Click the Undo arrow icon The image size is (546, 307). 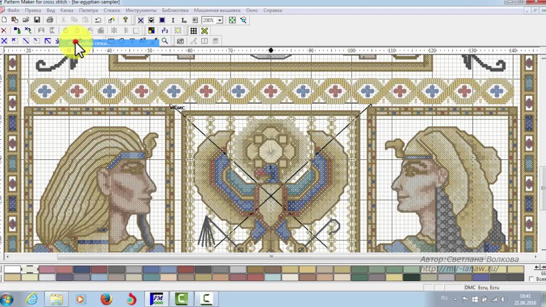point(98,20)
